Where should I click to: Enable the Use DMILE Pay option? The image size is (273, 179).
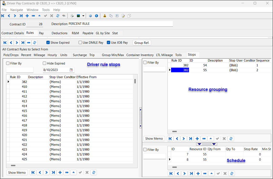click(80, 43)
